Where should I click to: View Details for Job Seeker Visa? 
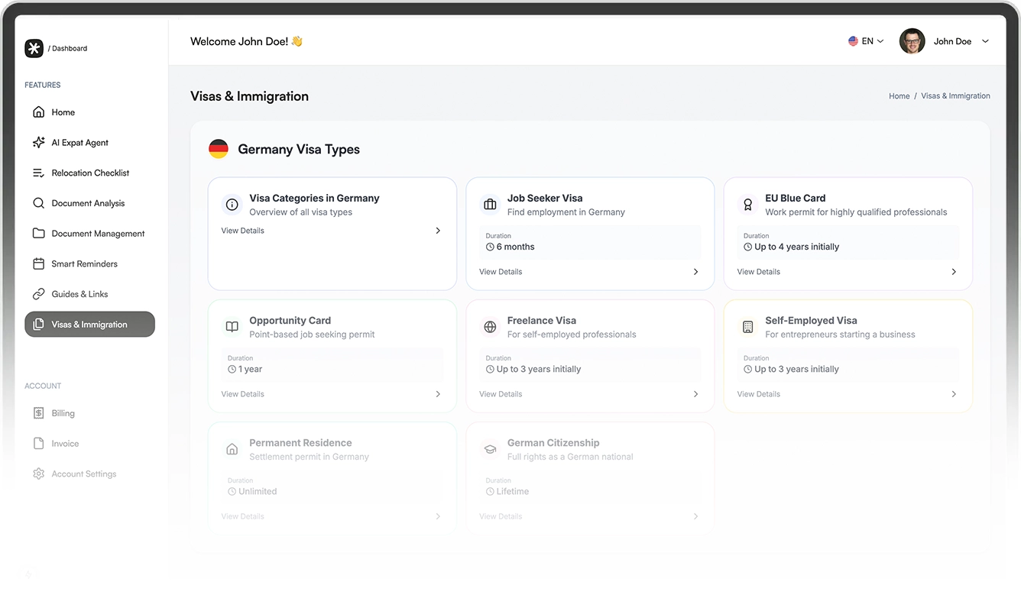click(x=501, y=272)
